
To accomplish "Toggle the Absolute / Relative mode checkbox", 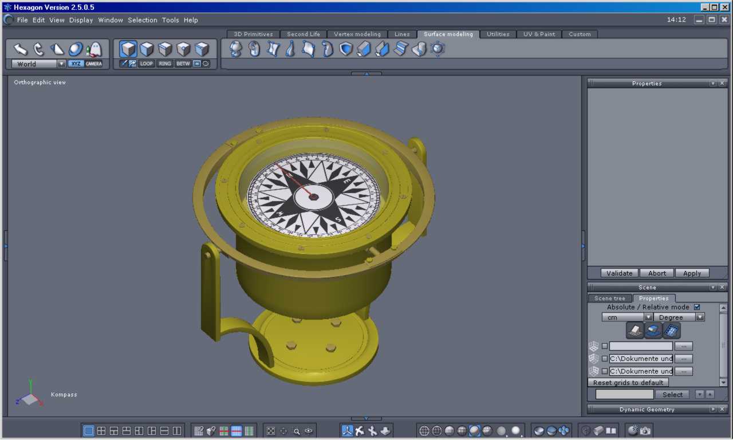I will pos(697,307).
